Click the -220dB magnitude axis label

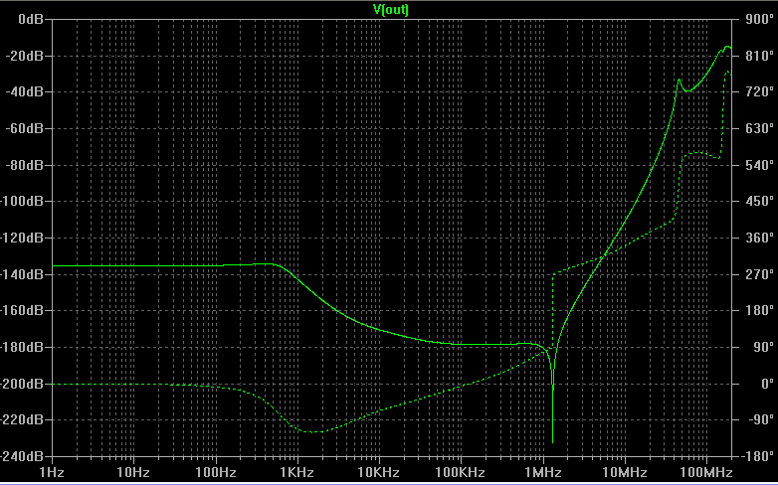[x=22, y=419]
